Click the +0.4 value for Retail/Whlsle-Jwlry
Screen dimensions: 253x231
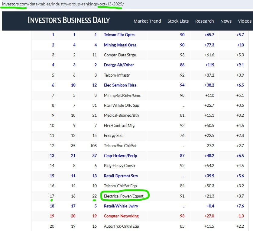point(210,206)
